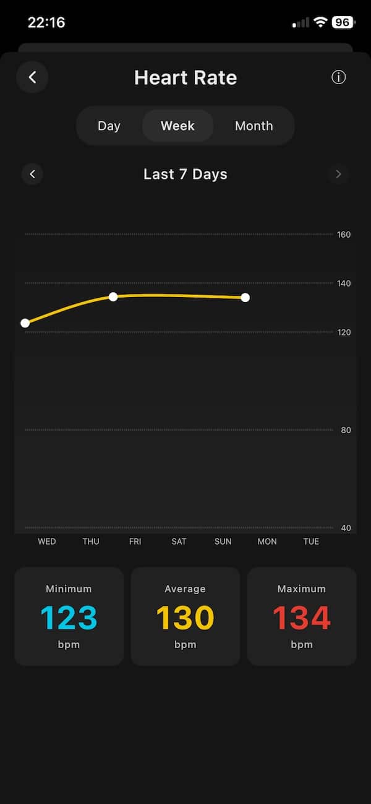This screenshot has height=804, width=371.
Task: Open the Average 130 bpm card
Action: (185, 616)
